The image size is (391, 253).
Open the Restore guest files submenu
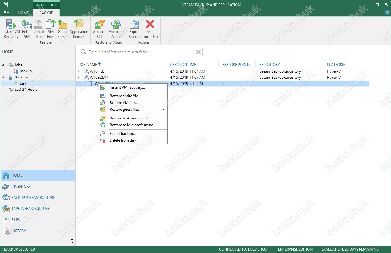[133, 110]
